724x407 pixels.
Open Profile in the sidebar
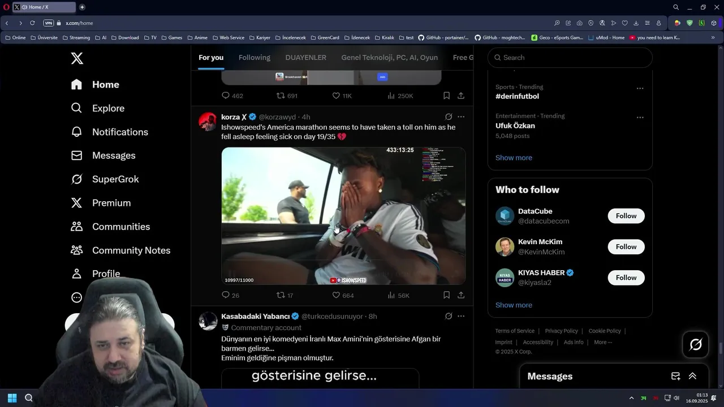click(96, 274)
